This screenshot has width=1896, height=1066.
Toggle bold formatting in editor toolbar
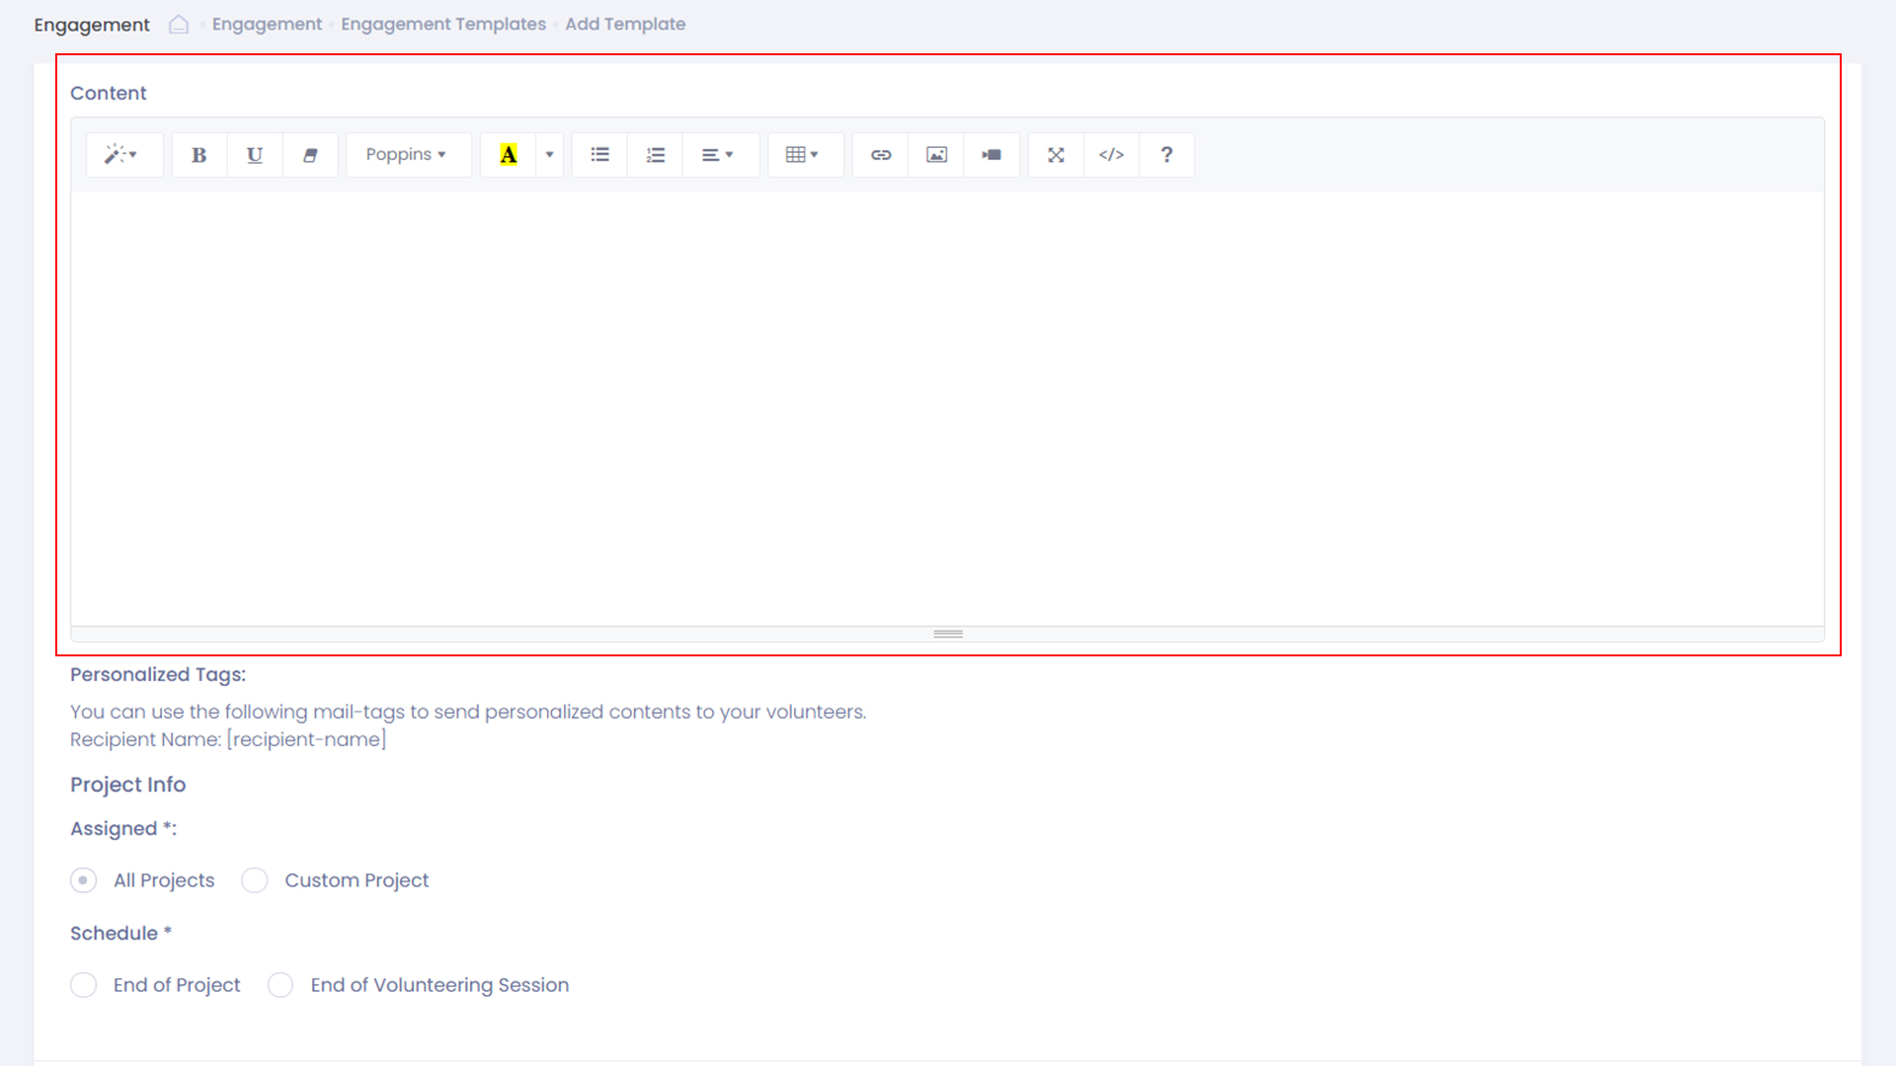[198, 155]
